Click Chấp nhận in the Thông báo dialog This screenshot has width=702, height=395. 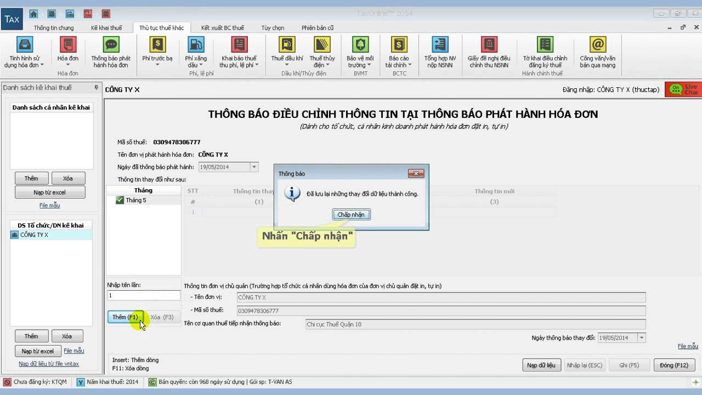pyautogui.click(x=351, y=215)
